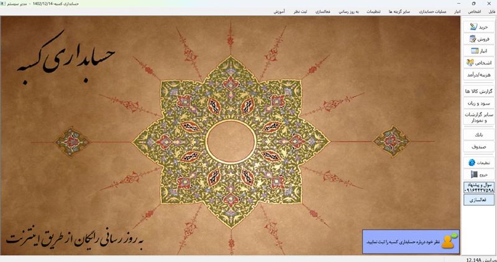Image resolution: width=497 pixels, height=262 pixels.
Task: Open the عملیات حسابداری menu
Action: coord(432,12)
